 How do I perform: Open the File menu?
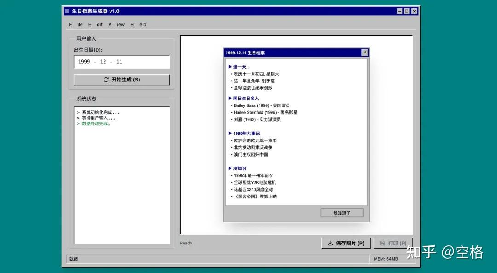tap(76, 25)
